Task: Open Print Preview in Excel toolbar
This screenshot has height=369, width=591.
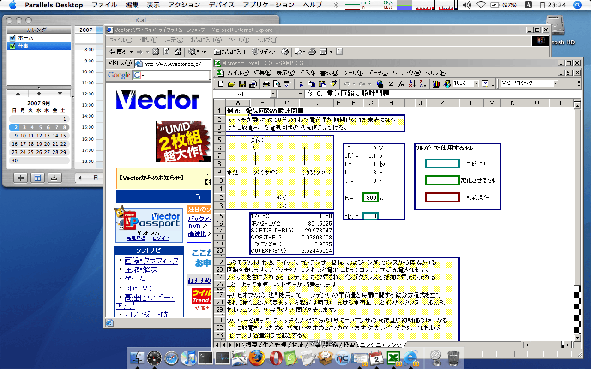Action: (277, 83)
